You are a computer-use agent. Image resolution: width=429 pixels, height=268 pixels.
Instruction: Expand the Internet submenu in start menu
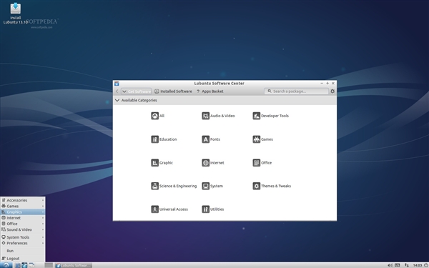(x=23, y=218)
